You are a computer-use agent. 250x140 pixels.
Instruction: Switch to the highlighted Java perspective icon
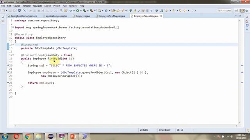[242, 10]
